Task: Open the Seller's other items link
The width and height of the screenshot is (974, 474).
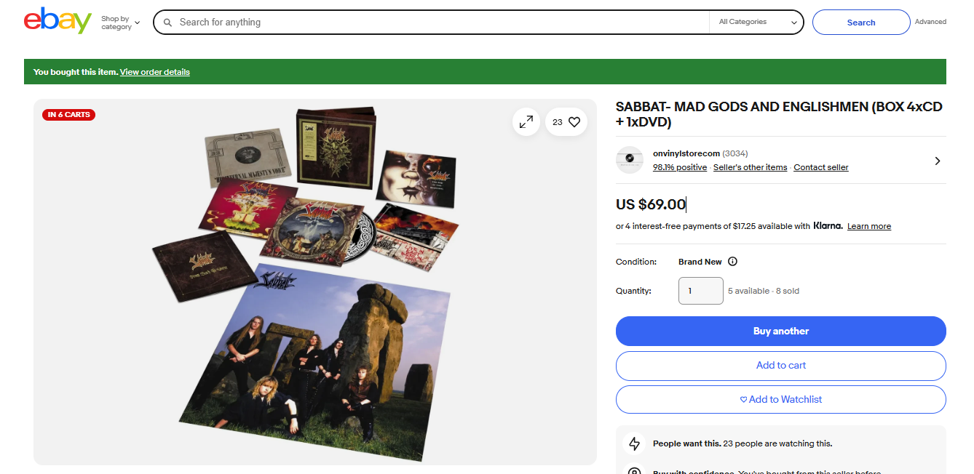Action: click(750, 167)
